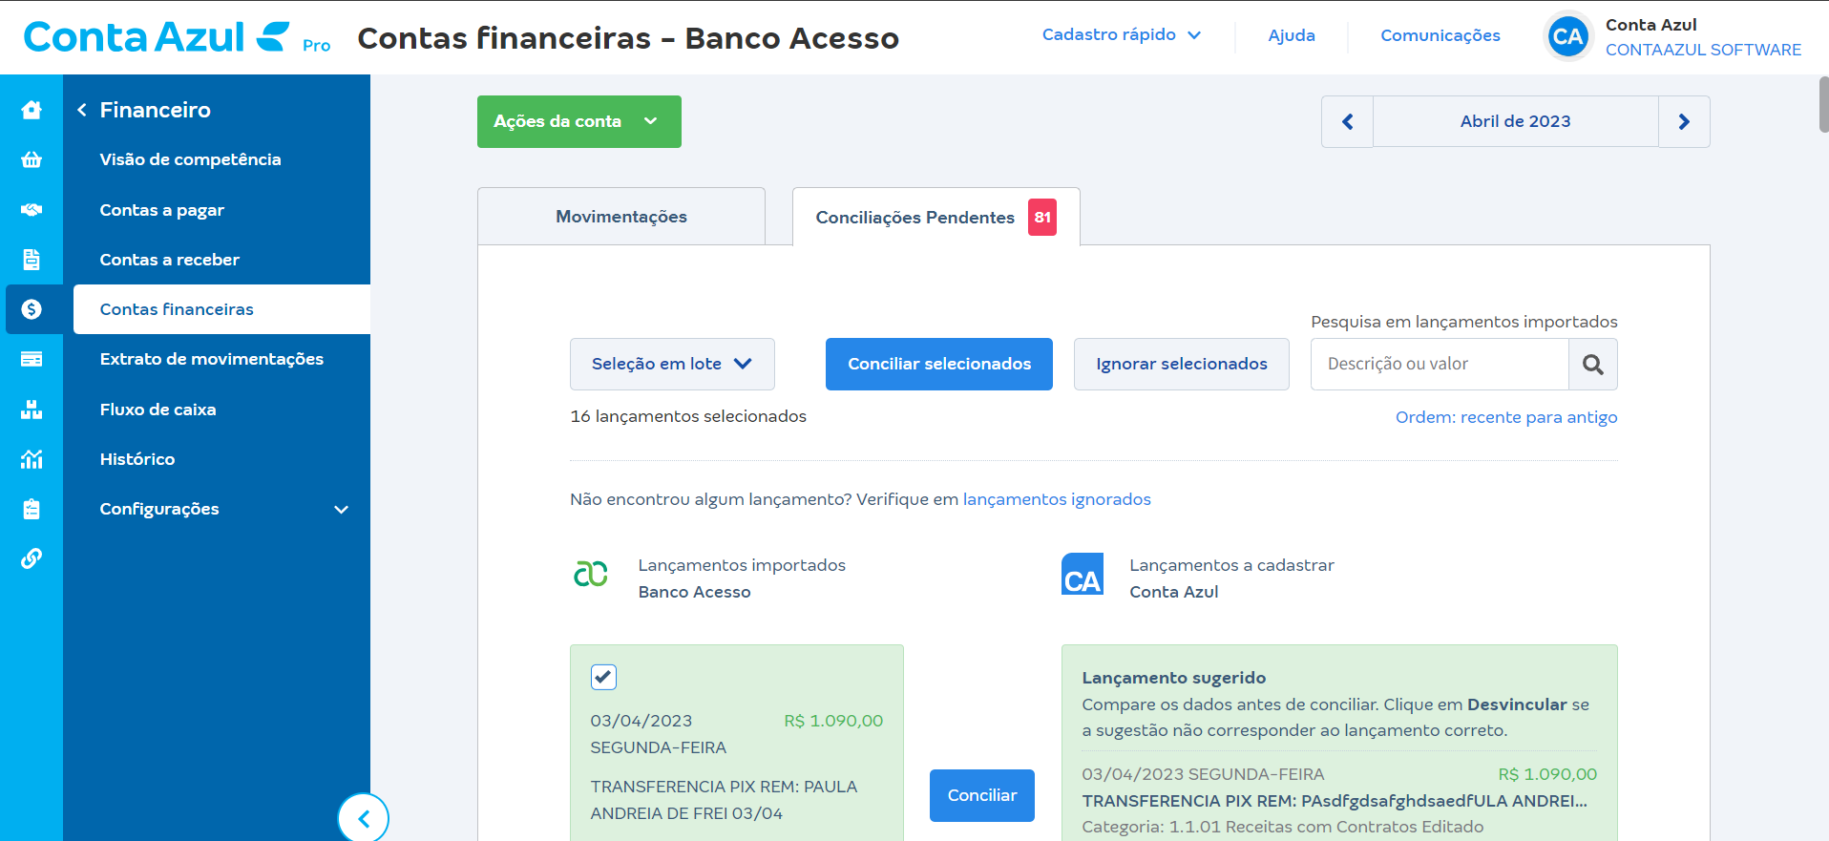
Task: Open Seleção em lote dropdown
Action: (x=672, y=364)
